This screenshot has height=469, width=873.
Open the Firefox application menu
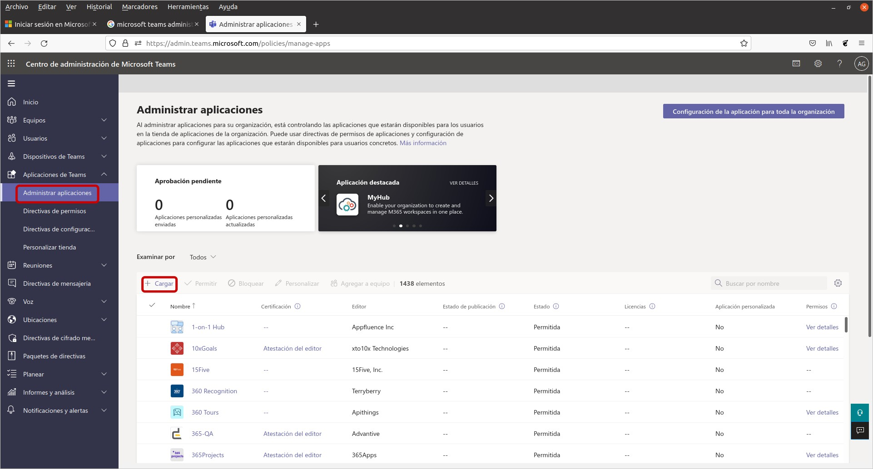[x=861, y=43]
